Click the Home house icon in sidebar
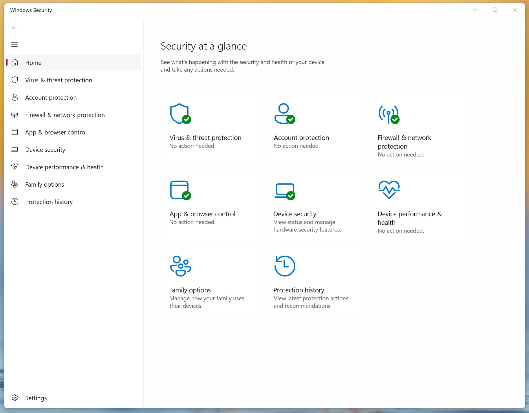 click(x=14, y=62)
